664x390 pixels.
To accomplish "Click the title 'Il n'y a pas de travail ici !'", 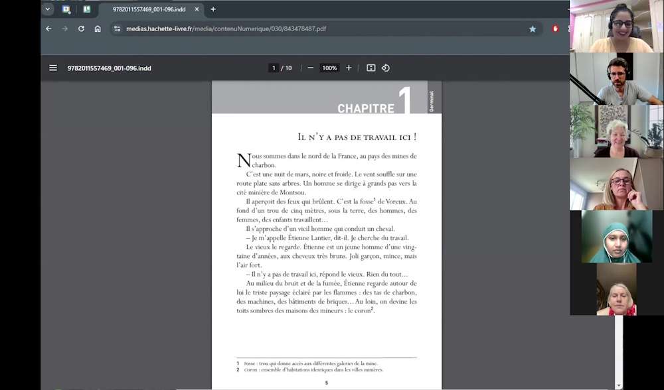I will click(x=357, y=137).
